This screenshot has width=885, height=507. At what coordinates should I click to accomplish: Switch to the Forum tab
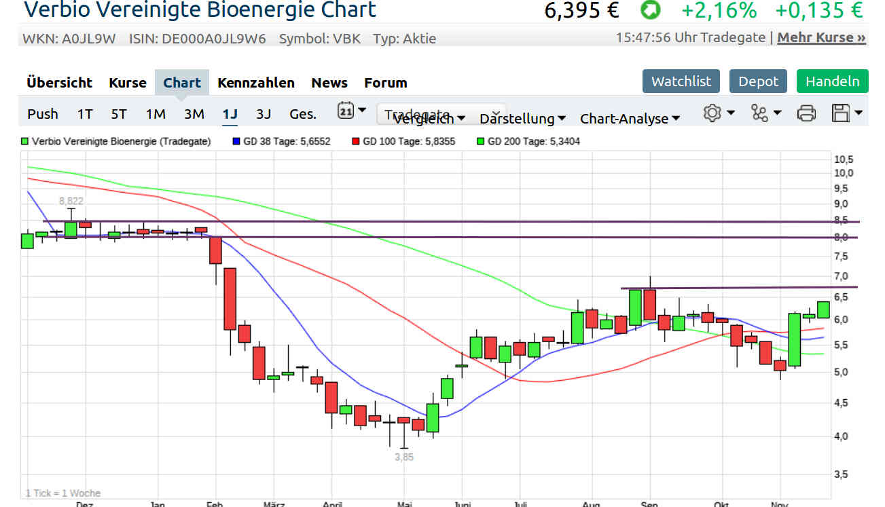click(x=386, y=83)
